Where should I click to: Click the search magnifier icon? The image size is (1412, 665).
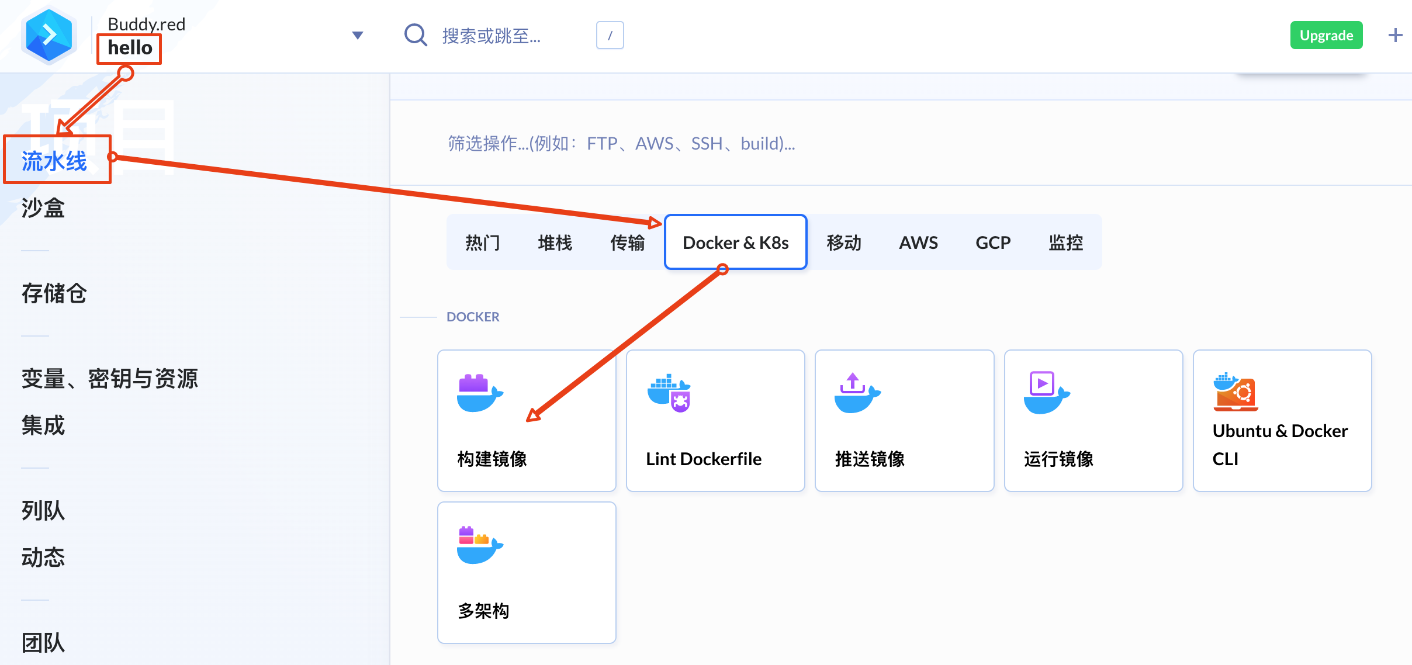click(416, 35)
